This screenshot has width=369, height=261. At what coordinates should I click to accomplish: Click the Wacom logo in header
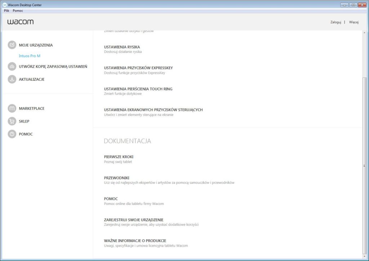click(21, 22)
